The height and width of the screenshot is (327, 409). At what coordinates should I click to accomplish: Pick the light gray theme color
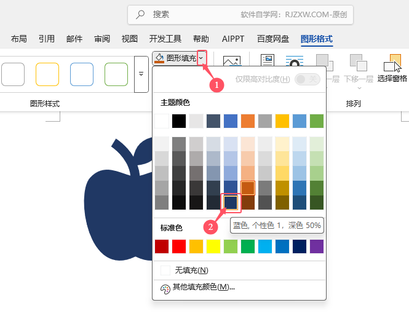(x=196, y=121)
